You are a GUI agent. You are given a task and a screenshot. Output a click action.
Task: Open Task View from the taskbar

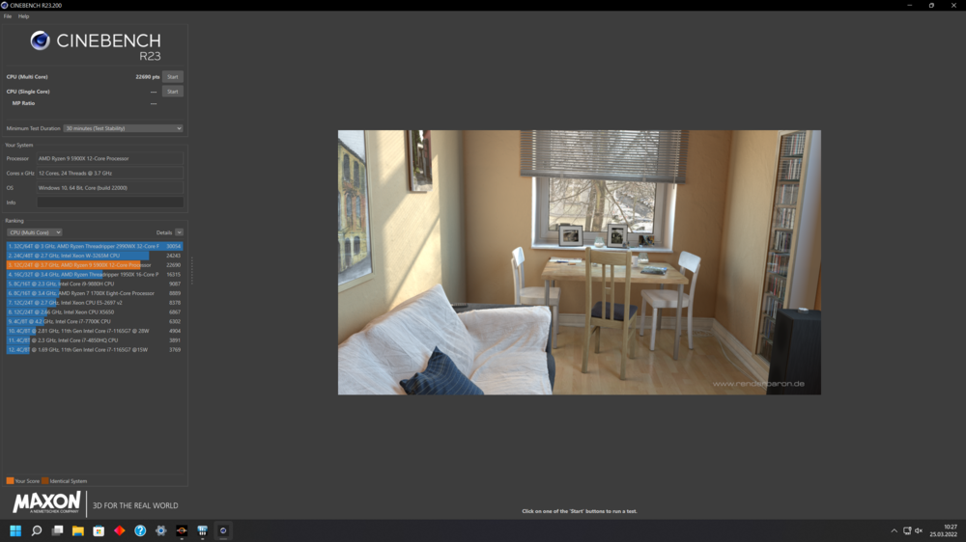click(x=57, y=530)
